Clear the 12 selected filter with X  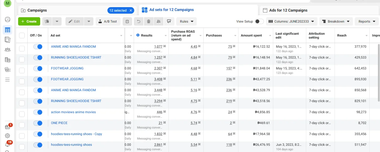(130, 10)
